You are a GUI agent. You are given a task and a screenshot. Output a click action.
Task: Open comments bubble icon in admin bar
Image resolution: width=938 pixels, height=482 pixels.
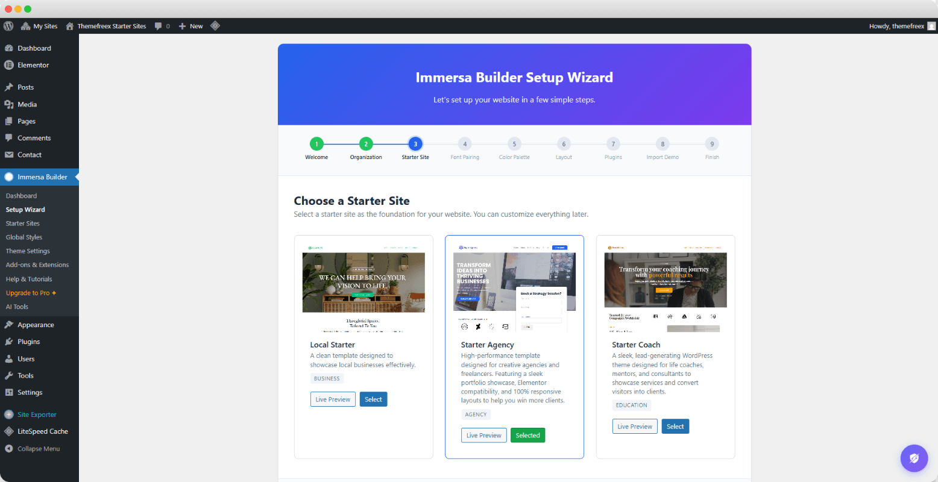coord(159,26)
